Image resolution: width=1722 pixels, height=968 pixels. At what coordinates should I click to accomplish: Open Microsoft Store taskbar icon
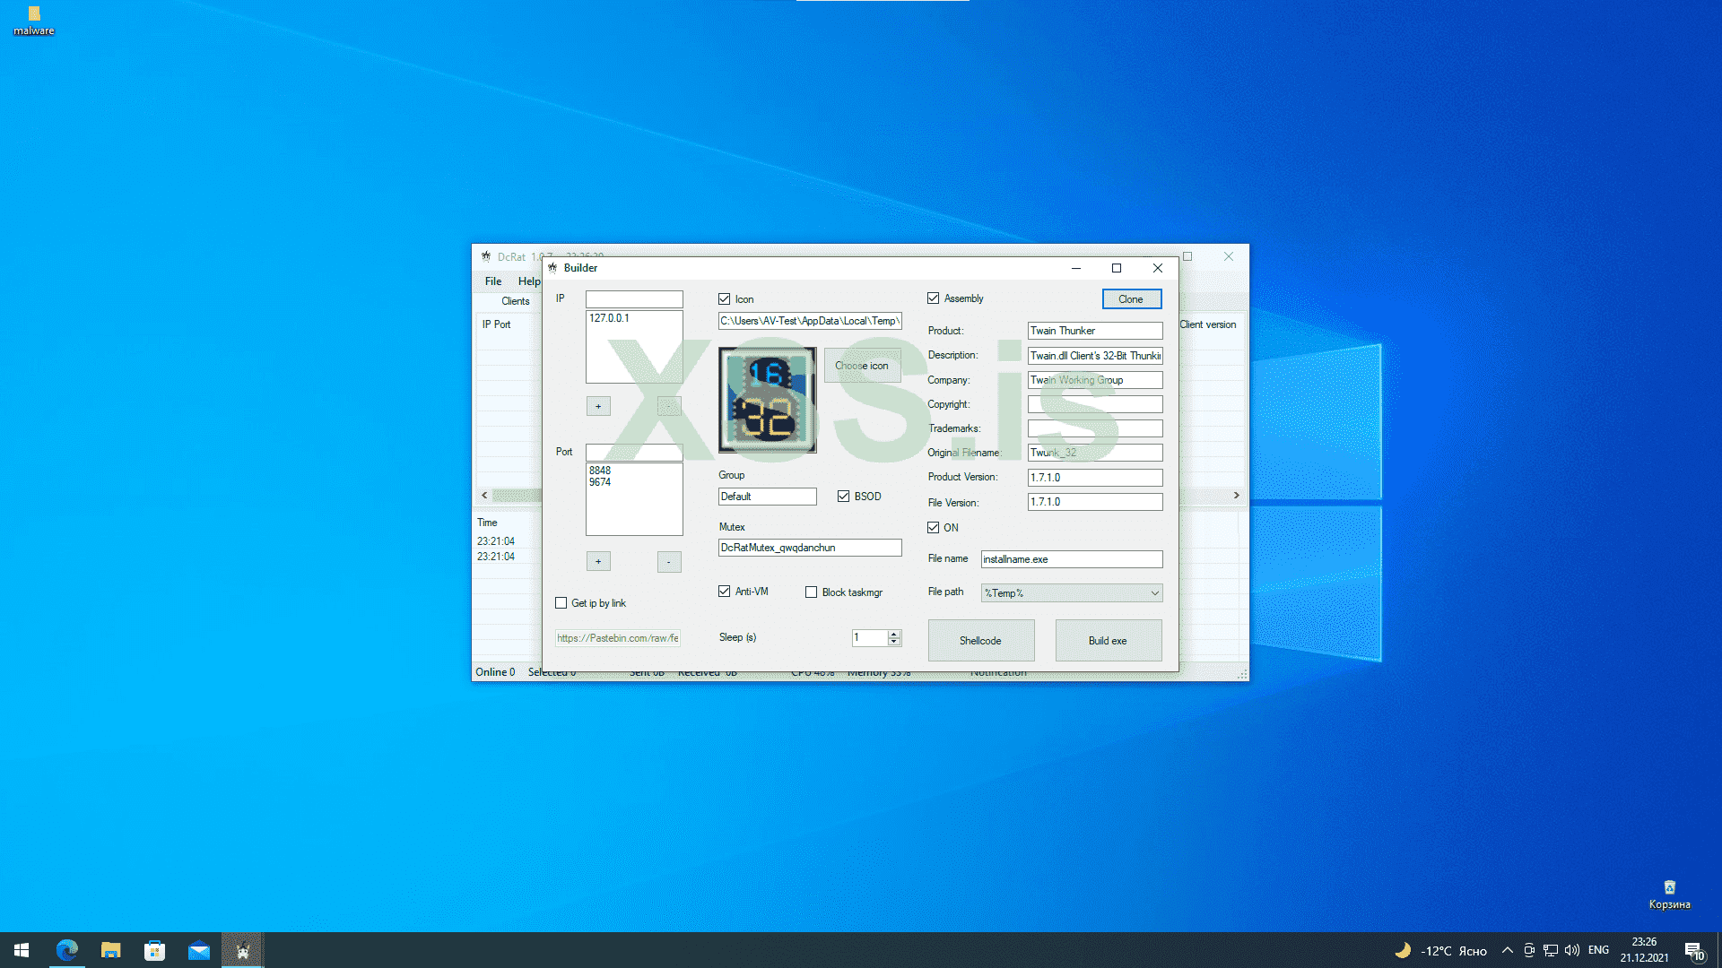pos(155,950)
